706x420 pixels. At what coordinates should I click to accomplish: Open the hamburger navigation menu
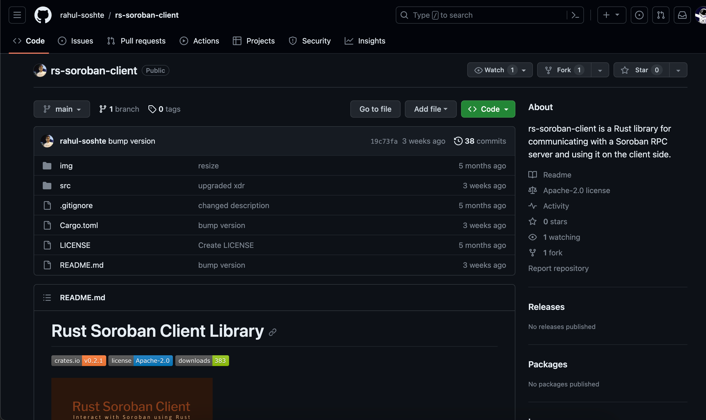pos(17,15)
